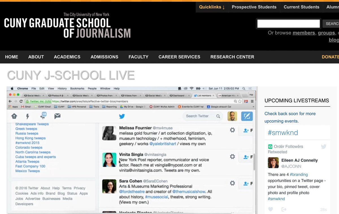
Task: Click the #branding hashtag in the tweet
Action: click(x=299, y=175)
